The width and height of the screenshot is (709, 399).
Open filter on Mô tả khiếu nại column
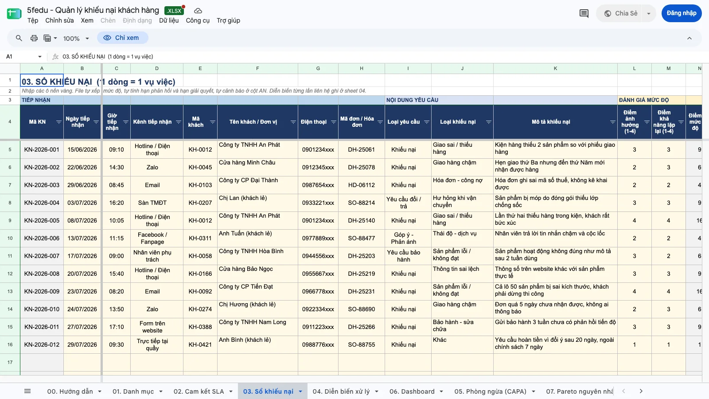612,122
